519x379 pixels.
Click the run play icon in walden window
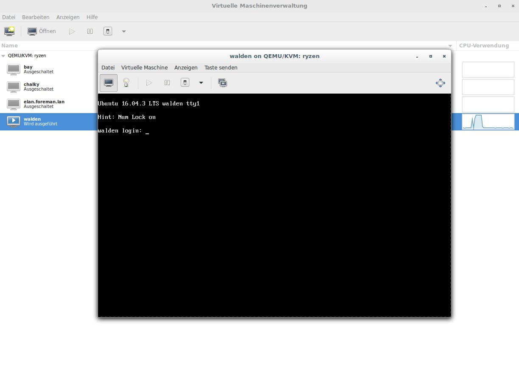click(x=149, y=83)
